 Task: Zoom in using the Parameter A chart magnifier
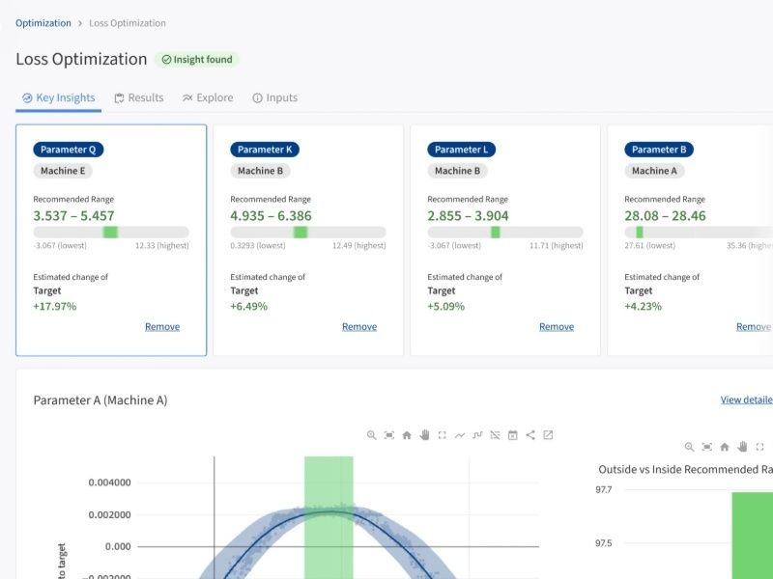pos(371,435)
